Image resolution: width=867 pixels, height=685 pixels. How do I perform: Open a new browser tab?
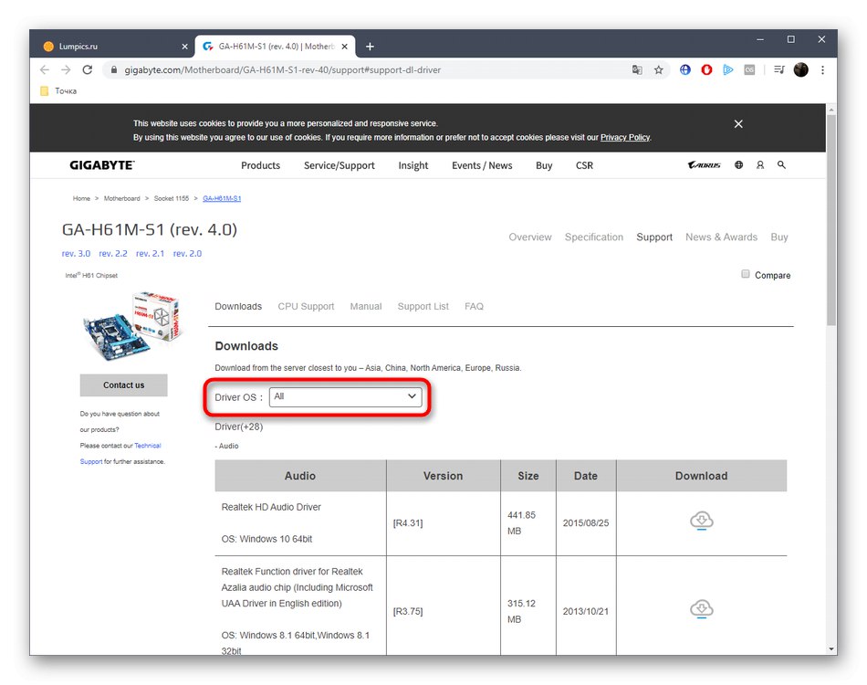(370, 47)
